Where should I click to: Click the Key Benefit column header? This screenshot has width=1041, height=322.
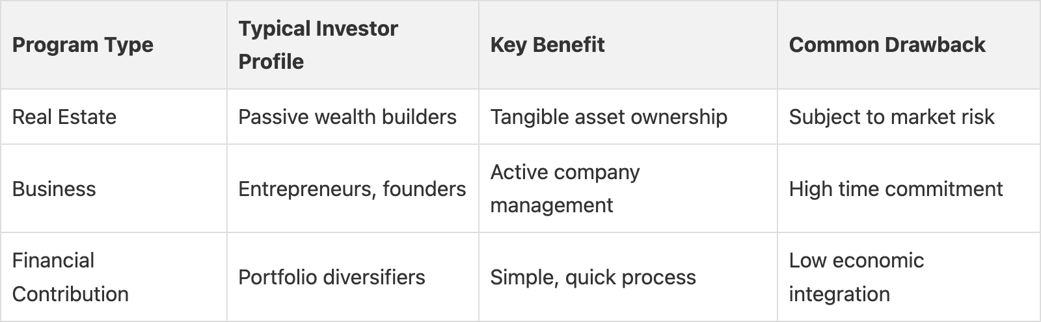point(547,45)
